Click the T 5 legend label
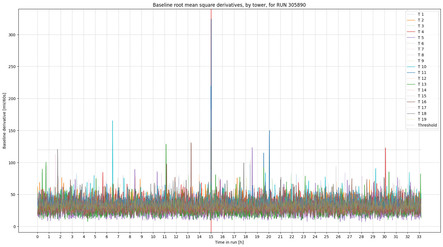This screenshot has width=443, height=247. click(421, 38)
